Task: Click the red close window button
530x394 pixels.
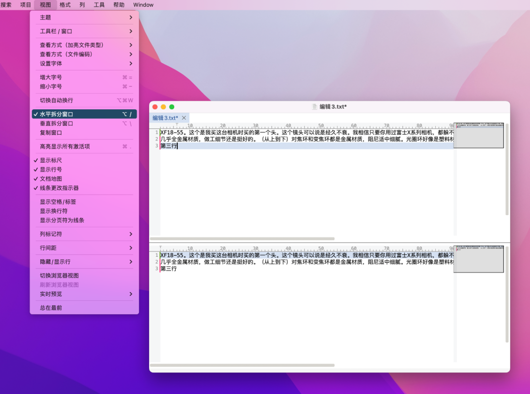Action: (x=155, y=107)
